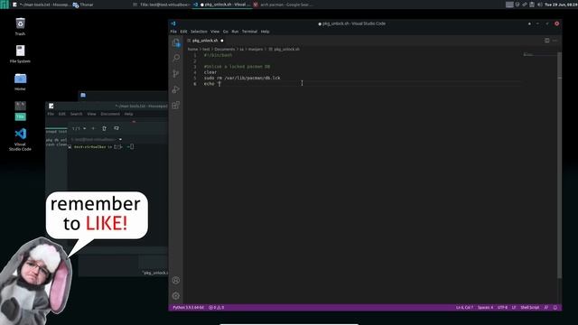The height and width of the screenshot is (325, 578).
Task: Open the Edit menu in VS Code
Action: [183, 32]
